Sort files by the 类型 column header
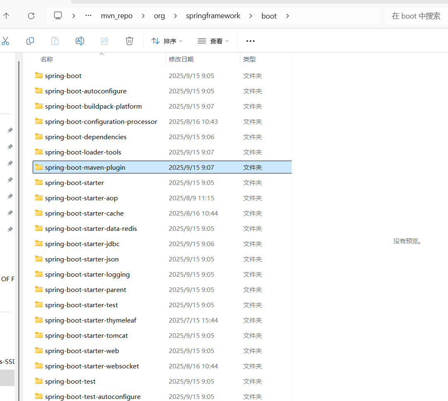Viewport: 448px width, 401px height. point(249,59)
